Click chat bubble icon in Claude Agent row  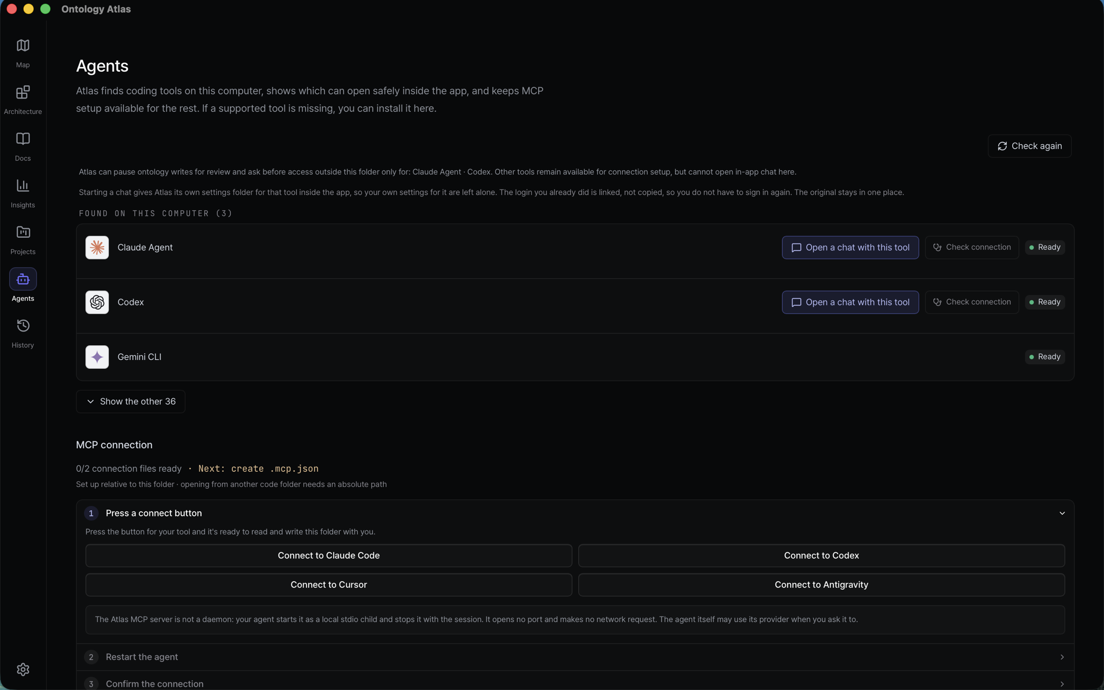(x=796, y=247)
